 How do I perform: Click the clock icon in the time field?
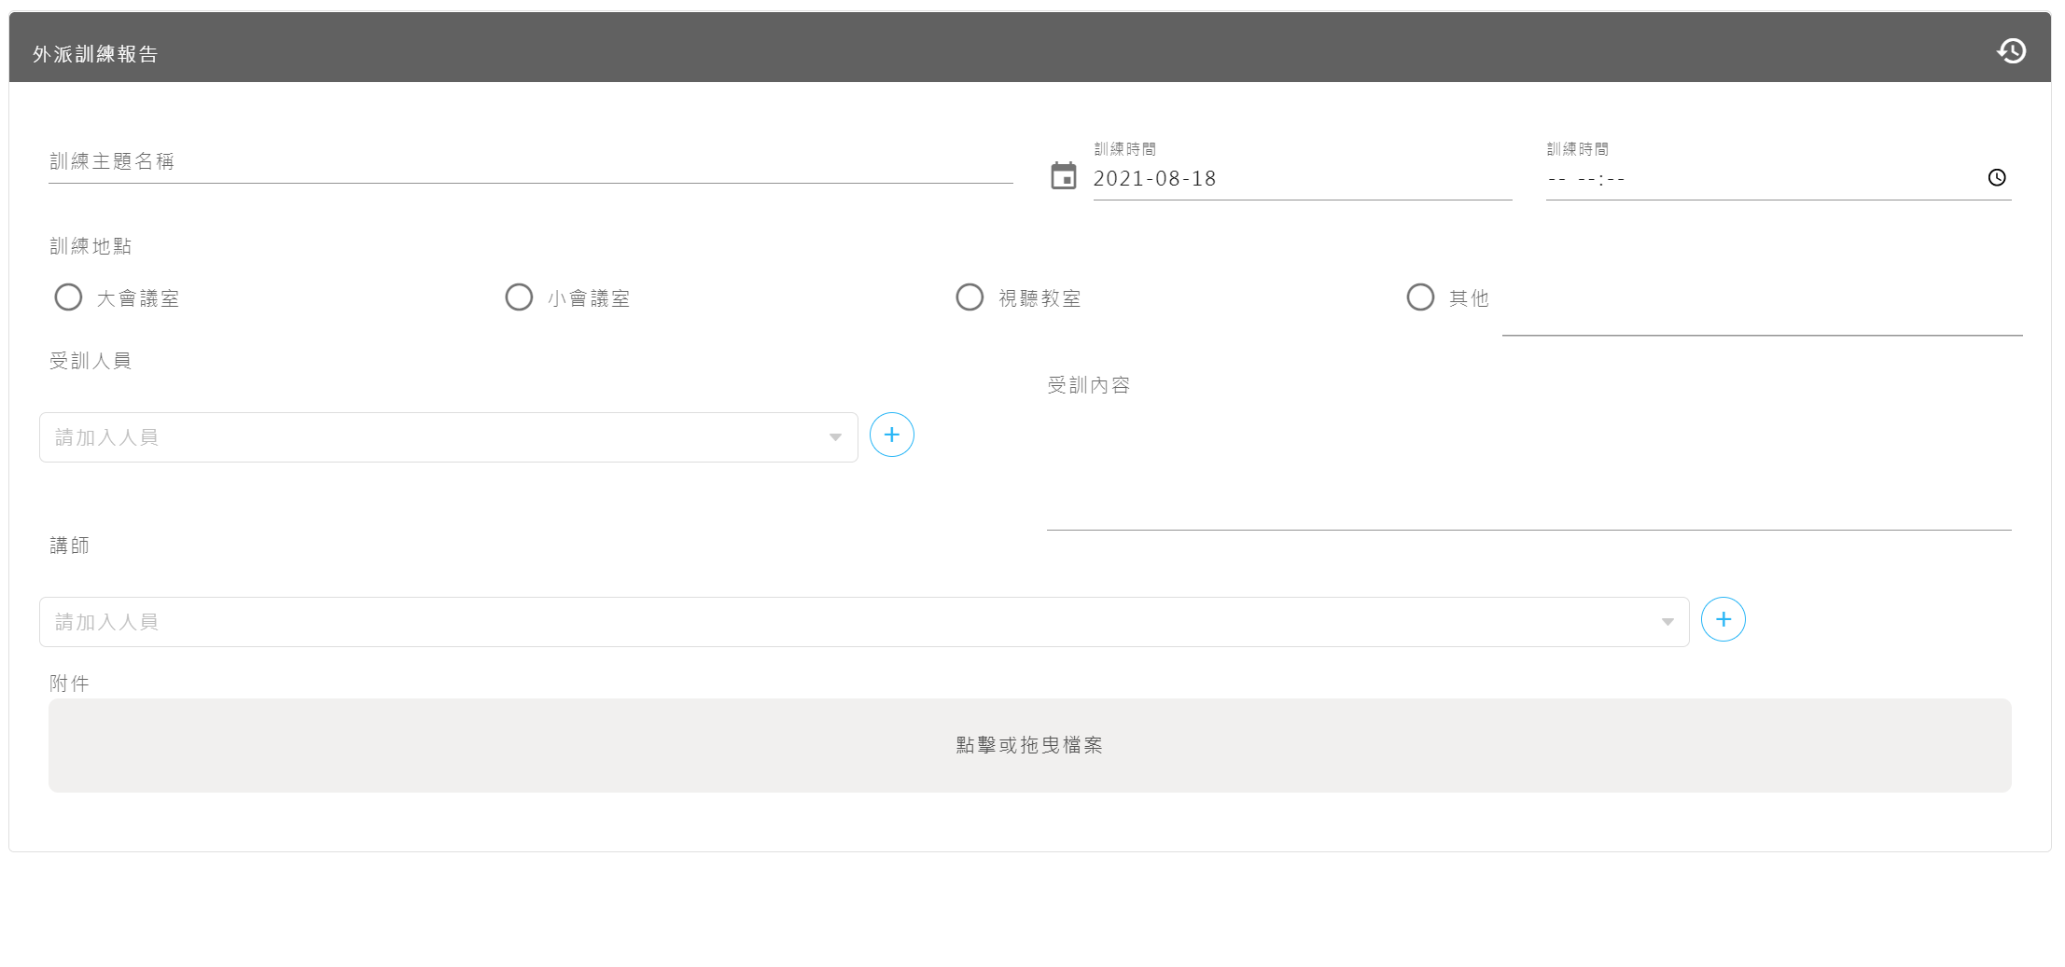click(x=1996, y=177)
